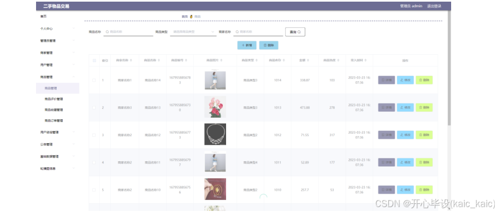Open 详情 for row 1
Screen dimensions: 497x212
pos(386,80)
